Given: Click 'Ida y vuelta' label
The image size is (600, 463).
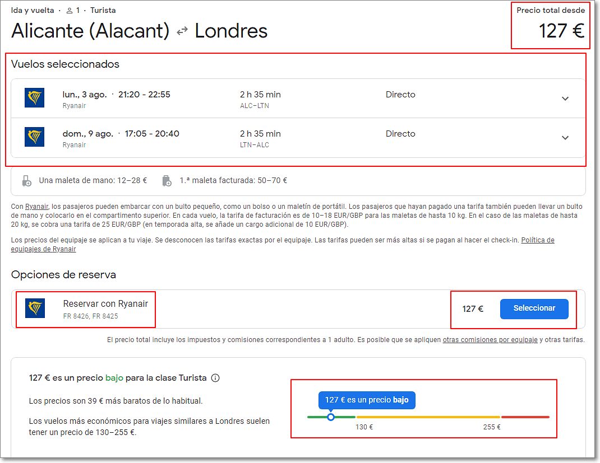Looking at the screenshot, I should tap(33, 10).
